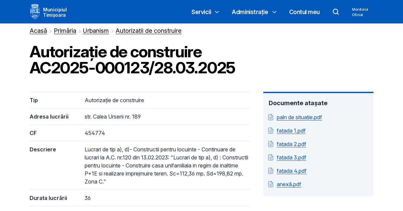
Task: Download paln de situație.pdf
Action: point(299,117)
